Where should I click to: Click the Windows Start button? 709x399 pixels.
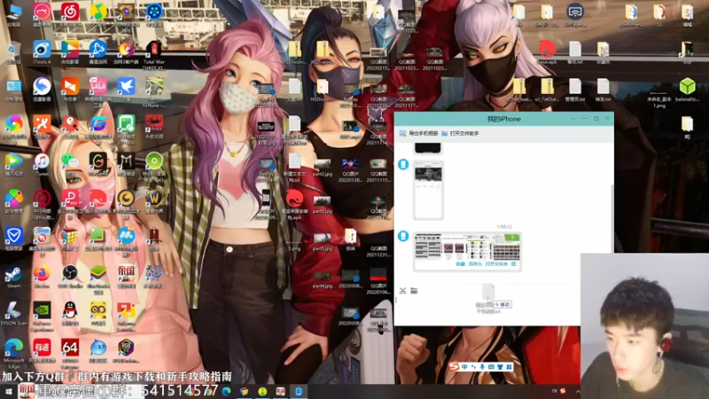[8, 391]
